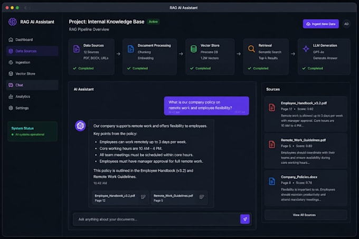
Task: Open Settings in the sidebar
Action: tap(32, 108)
